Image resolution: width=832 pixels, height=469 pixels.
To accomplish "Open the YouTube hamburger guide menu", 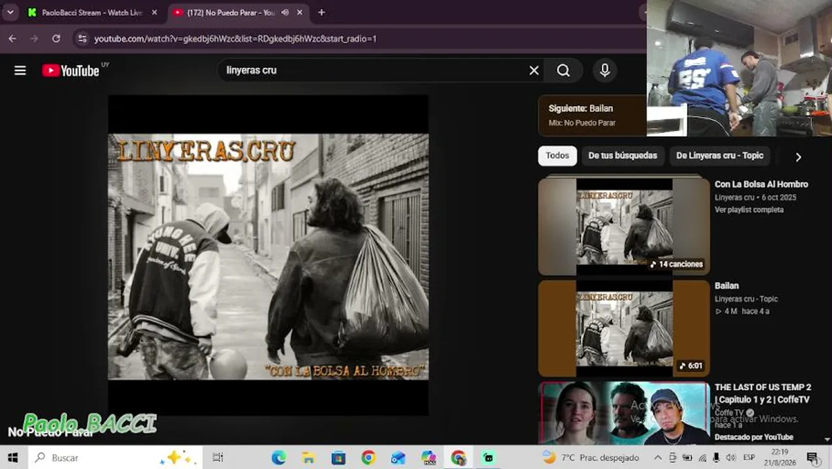I will click(20, 70).
